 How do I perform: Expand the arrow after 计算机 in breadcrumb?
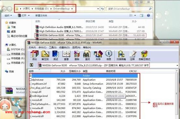click(x=32, y=9)
